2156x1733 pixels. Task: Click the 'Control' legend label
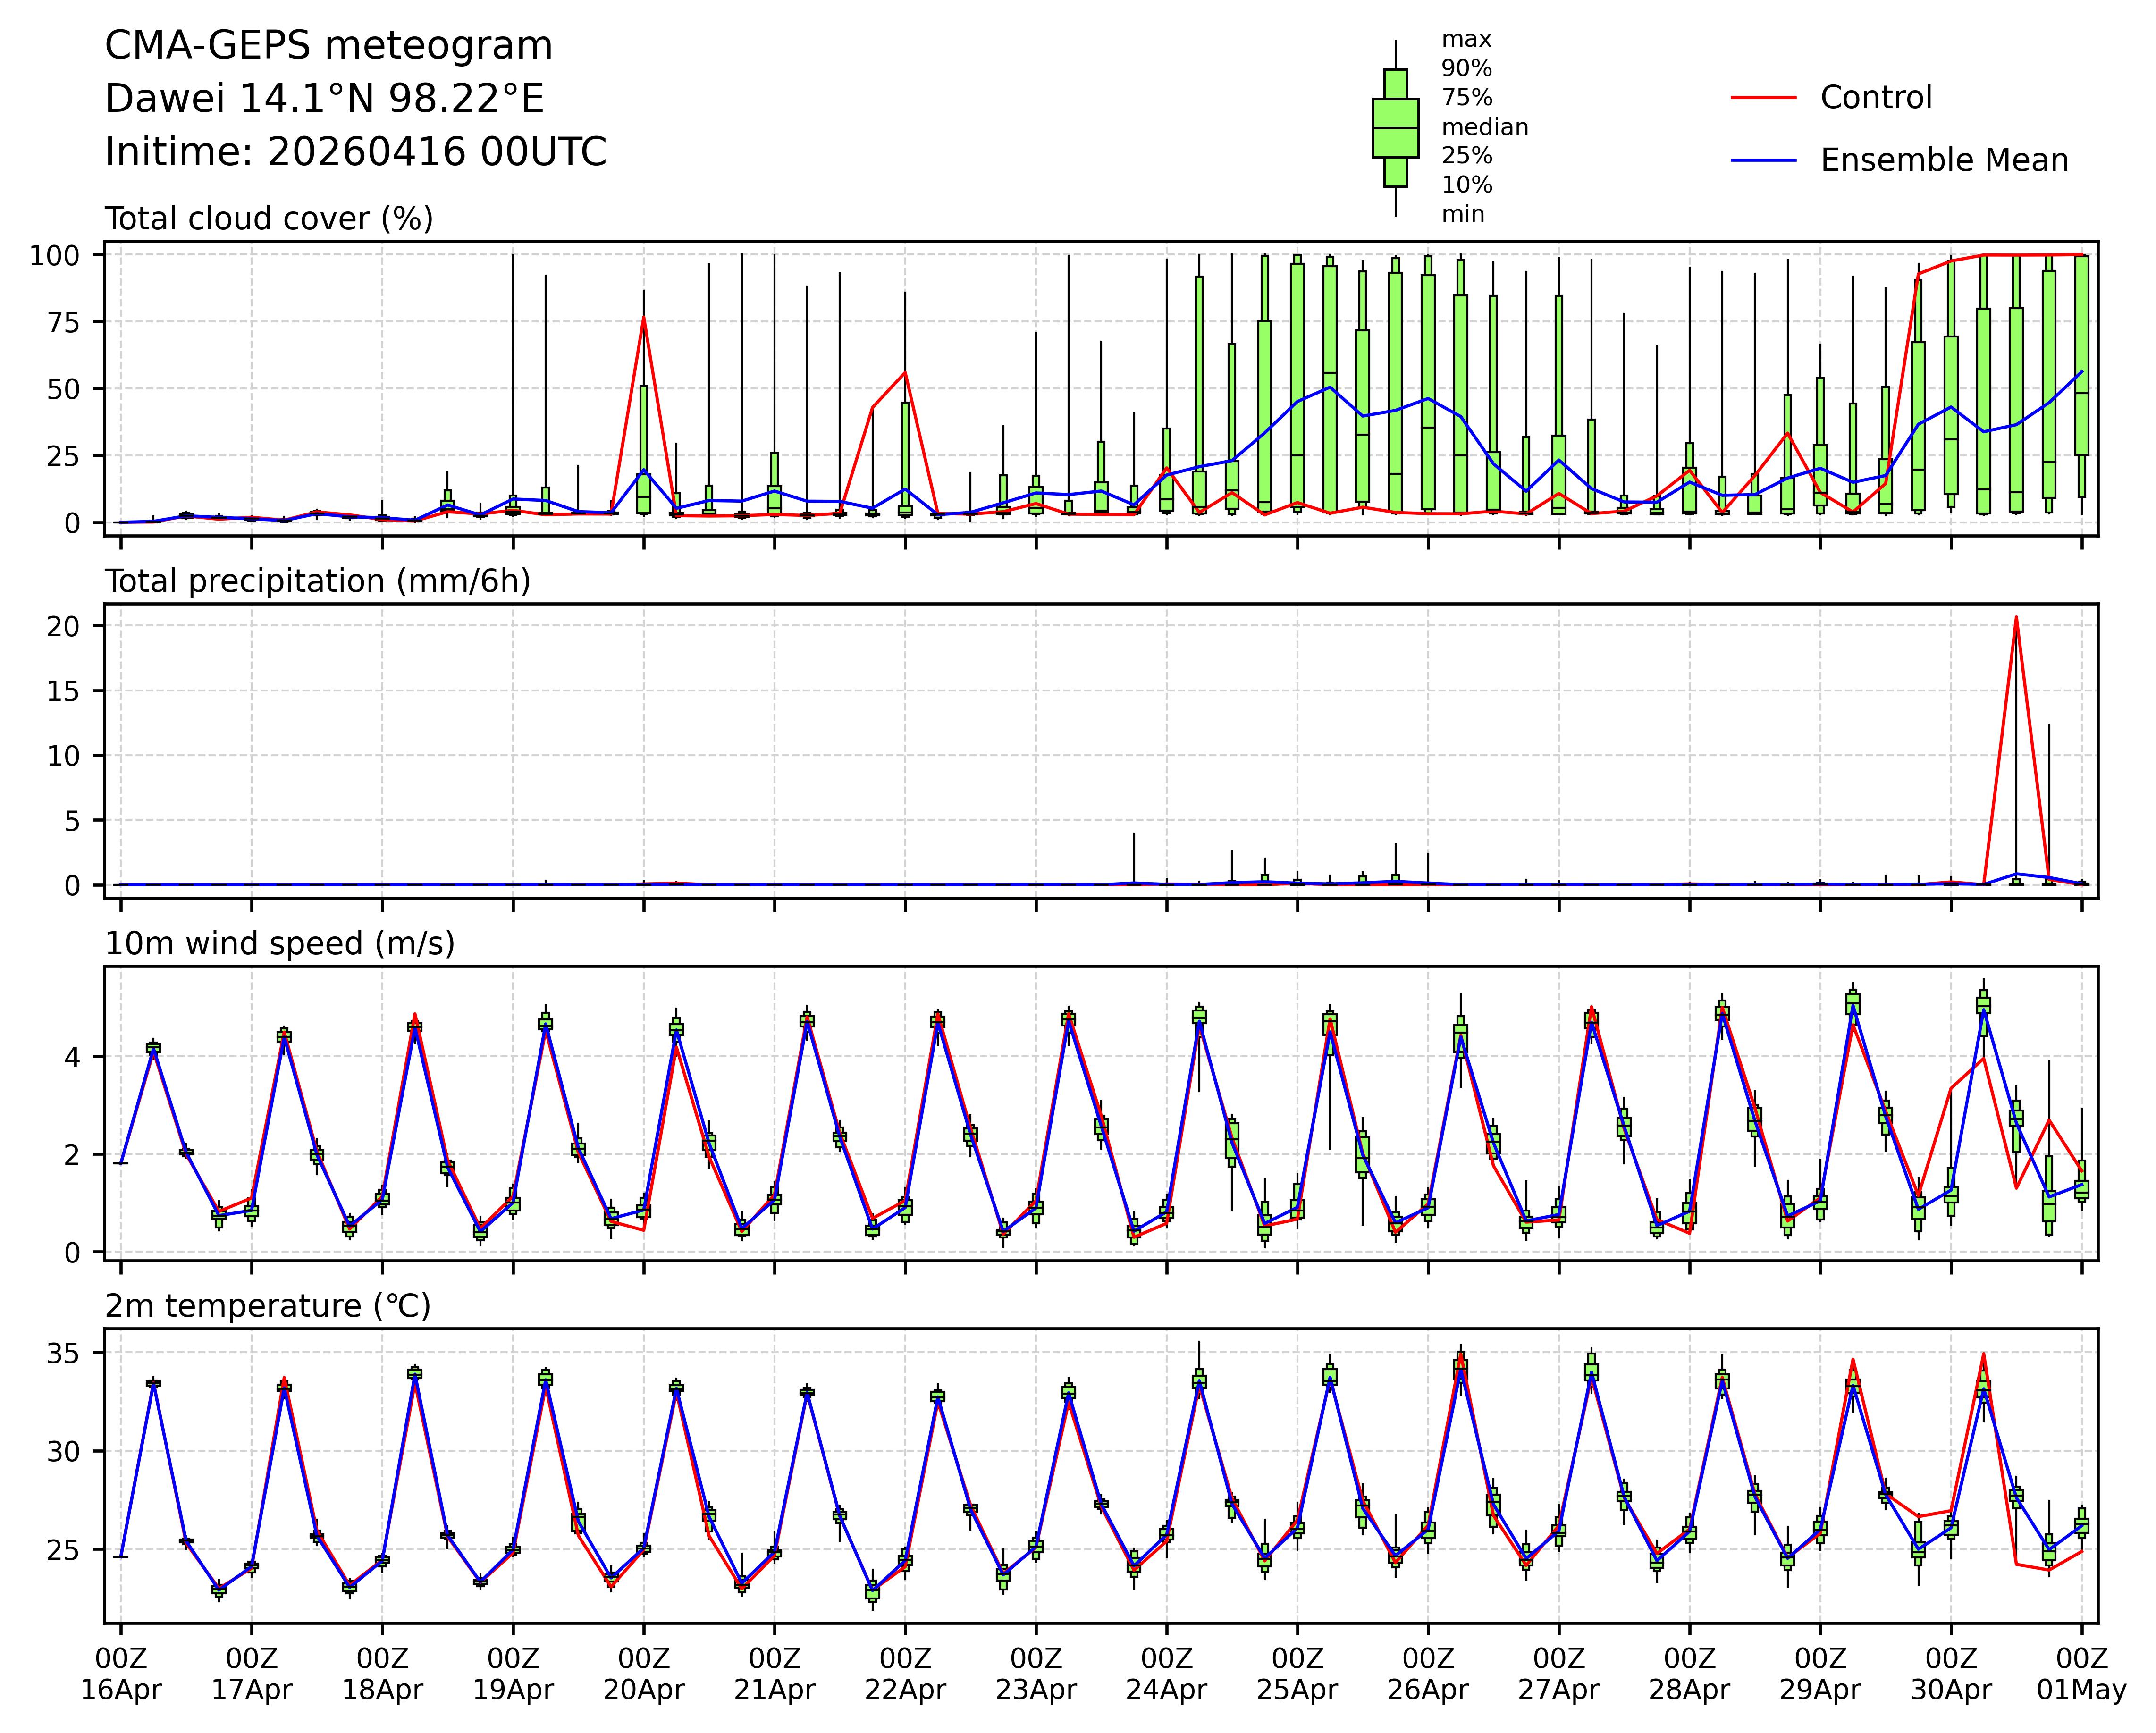(x=1876, y=98)
